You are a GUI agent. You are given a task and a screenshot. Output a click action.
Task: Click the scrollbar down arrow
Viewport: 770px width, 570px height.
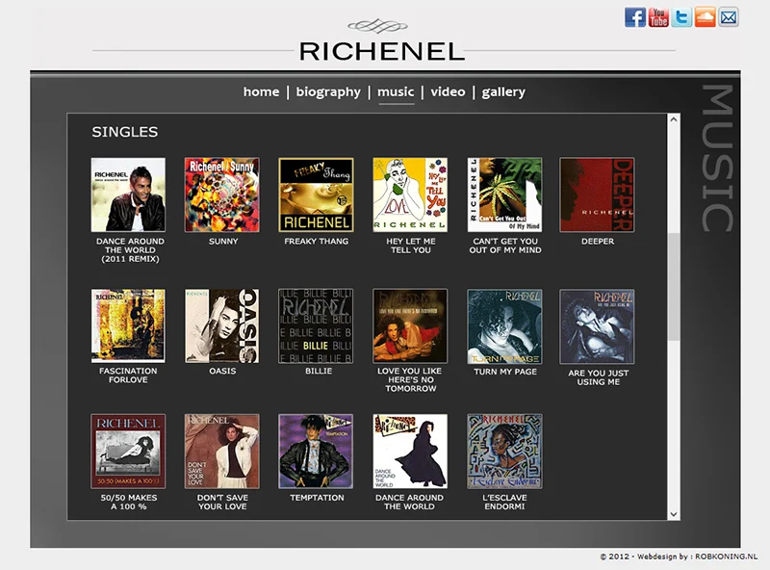[674, 514]
